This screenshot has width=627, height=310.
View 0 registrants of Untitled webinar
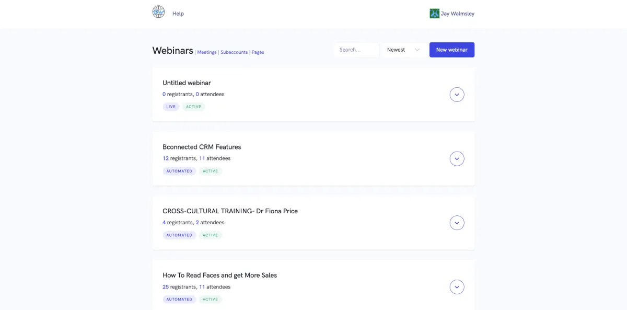click(178, 94)
